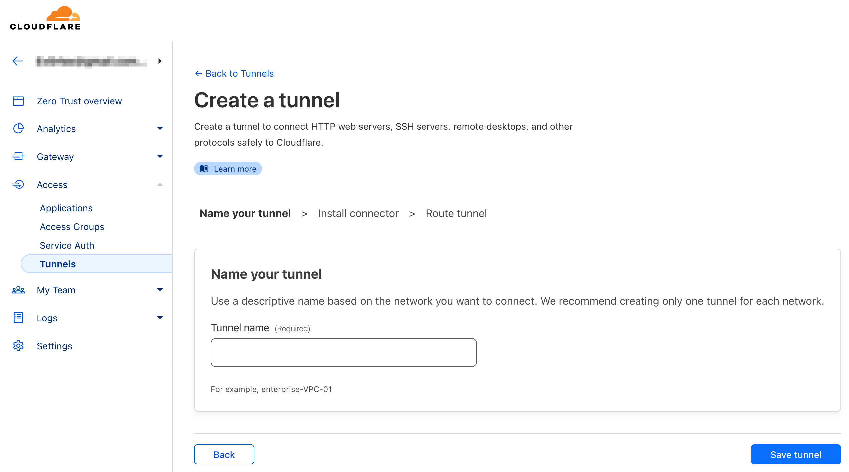Open the Logs menu item
Image resolution: width=849 pixels, height=472 pixels.
47,318
